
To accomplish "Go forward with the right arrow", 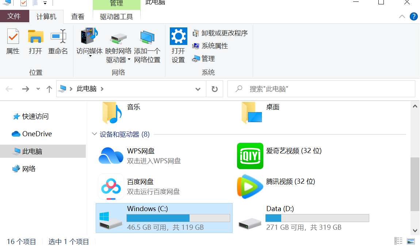I will tap(26, 89).
